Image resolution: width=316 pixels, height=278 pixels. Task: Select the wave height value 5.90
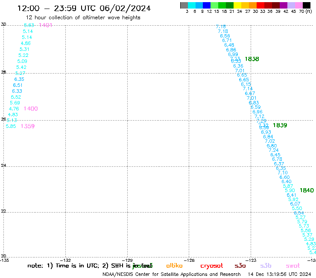[x=290, y=190]
